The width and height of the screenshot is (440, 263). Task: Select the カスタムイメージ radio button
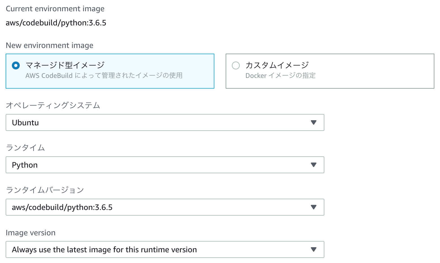[x=236, y=66]
